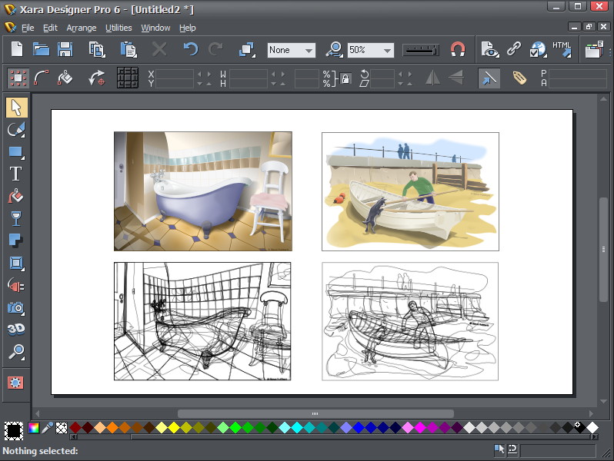Open the zoom percentage 50% dropdown
Viewport: 614px width, 461px height.
point(387,51)
